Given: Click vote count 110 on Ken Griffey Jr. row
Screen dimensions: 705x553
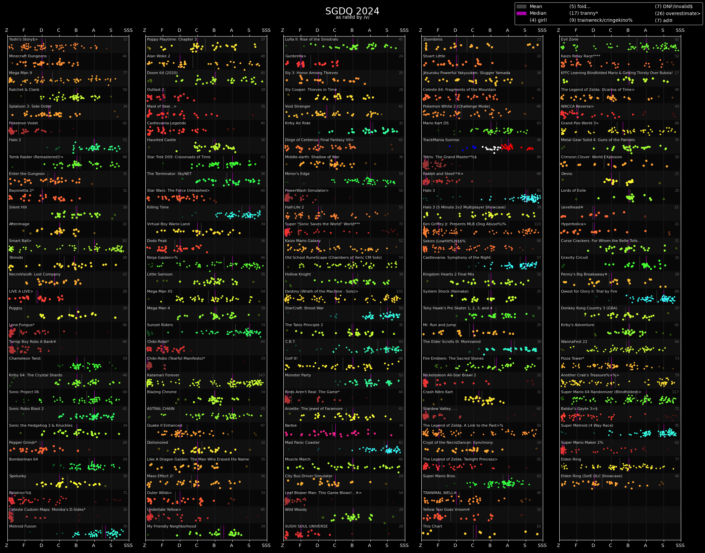Looking at the screenshot, I should (x=537, y=224).
